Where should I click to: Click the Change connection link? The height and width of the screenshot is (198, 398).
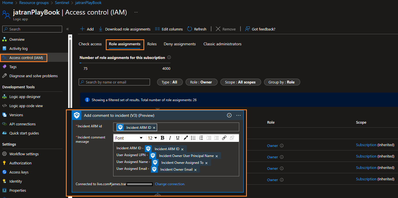point(170,184)
